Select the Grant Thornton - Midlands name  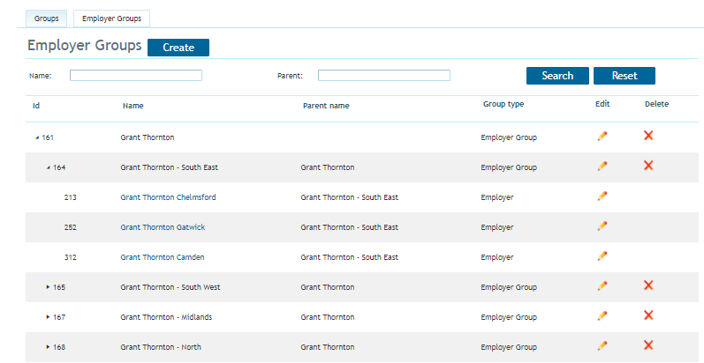[166, 317]
